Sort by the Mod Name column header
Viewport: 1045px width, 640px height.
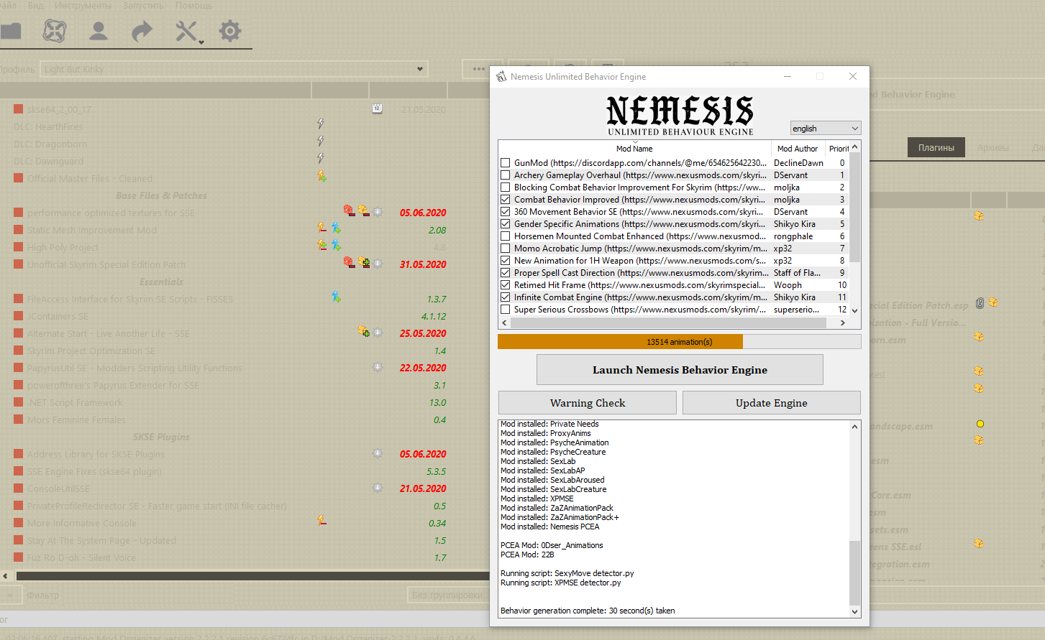634,149
